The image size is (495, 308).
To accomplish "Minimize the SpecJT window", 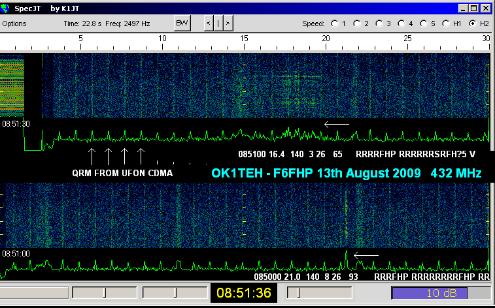I will tap(463, 8).
